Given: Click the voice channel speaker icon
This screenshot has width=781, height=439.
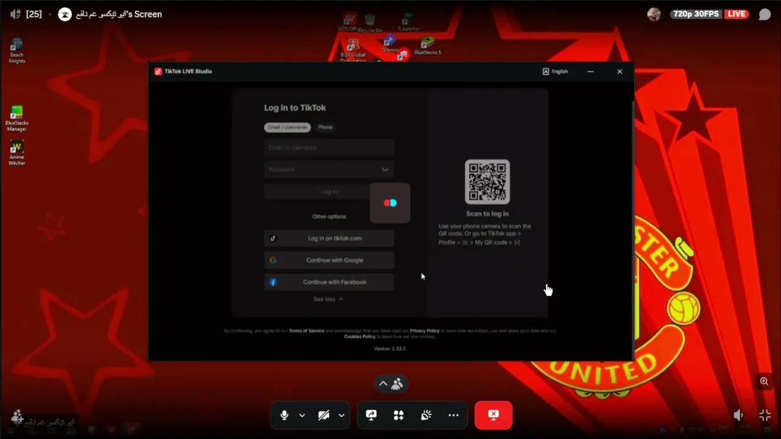Looking at the screenshot, I should 16,14.
